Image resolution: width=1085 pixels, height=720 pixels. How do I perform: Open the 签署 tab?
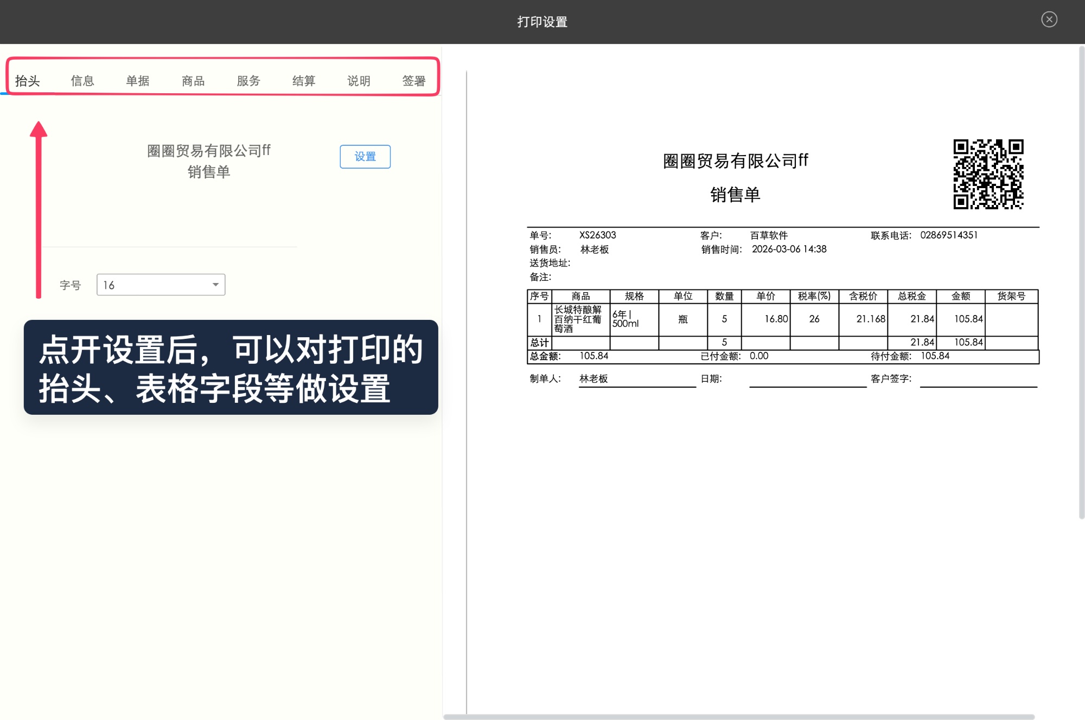pyautogui.click(x=414, y=80)
